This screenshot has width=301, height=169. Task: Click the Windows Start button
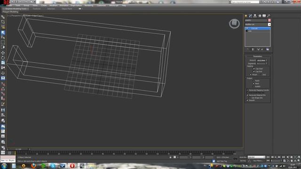coord(4,166)
